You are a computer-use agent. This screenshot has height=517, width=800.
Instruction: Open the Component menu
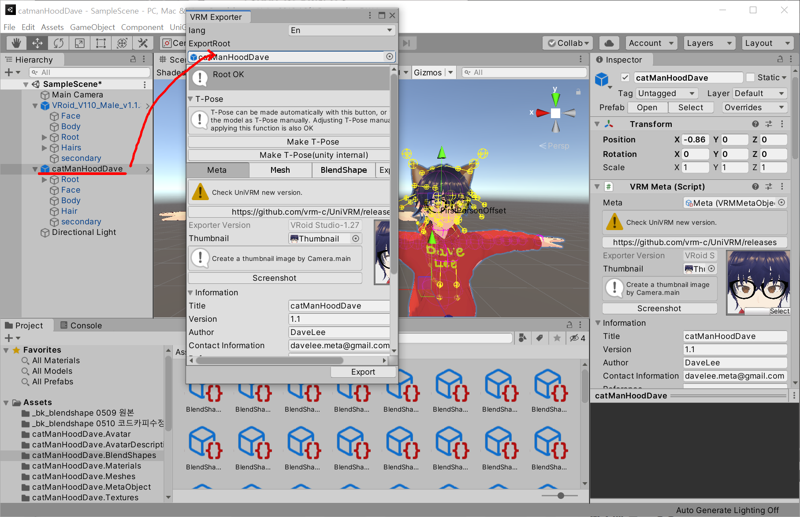(142, 27)
